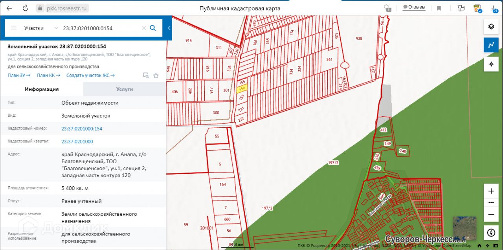Viewport: 503px width, 250px height.
Task: Click the parcel title heading 23:37:0201000:154
Action: tap(57, 46)
